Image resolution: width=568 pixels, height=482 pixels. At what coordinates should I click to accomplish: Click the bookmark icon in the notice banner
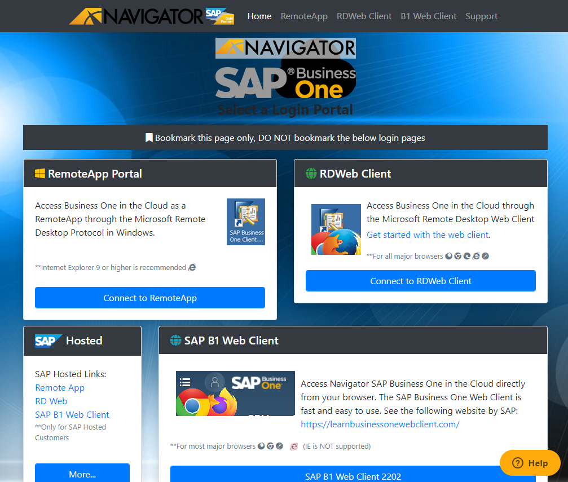point(149,138)
